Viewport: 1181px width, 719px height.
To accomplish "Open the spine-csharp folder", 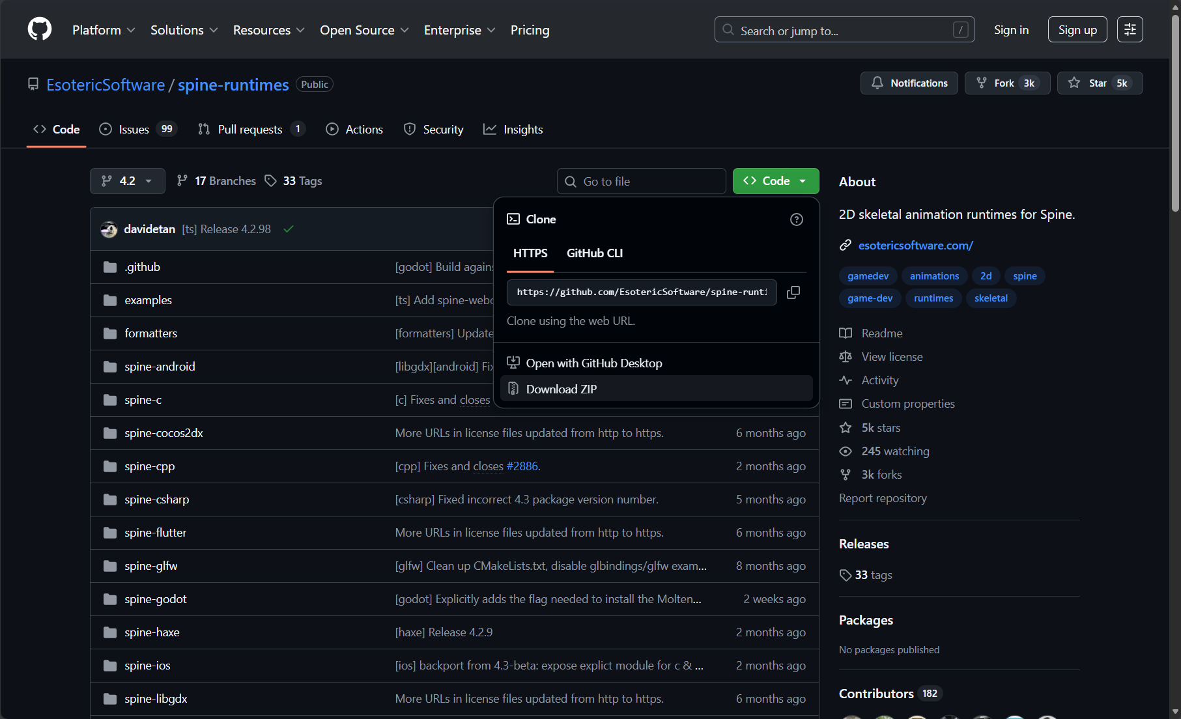I will tap(157, 500).
